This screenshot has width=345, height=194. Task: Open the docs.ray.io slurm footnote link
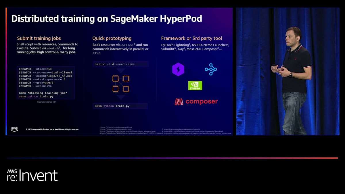(192, 131)
